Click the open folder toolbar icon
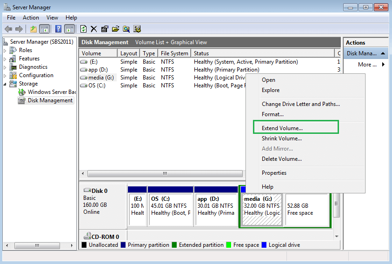The image size is (392, 264). 115,29
